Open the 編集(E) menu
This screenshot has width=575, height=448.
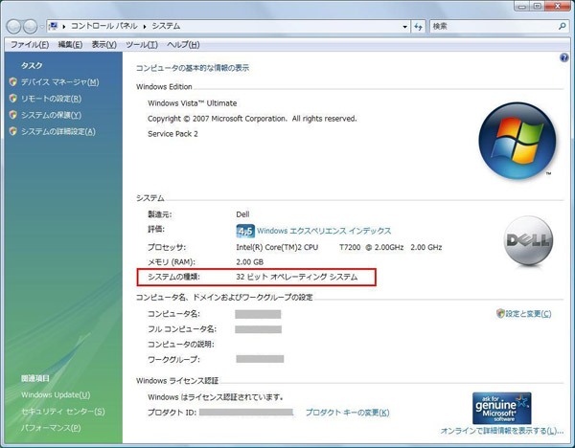tap(70, 45)
